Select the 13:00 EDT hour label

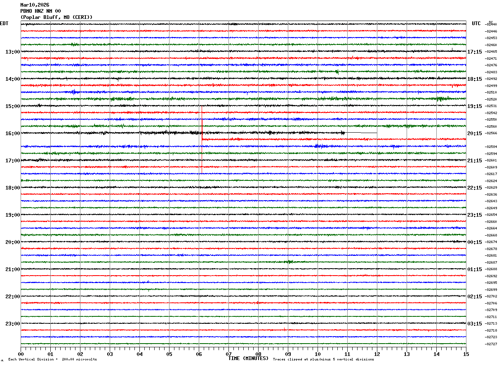(13, 52)
